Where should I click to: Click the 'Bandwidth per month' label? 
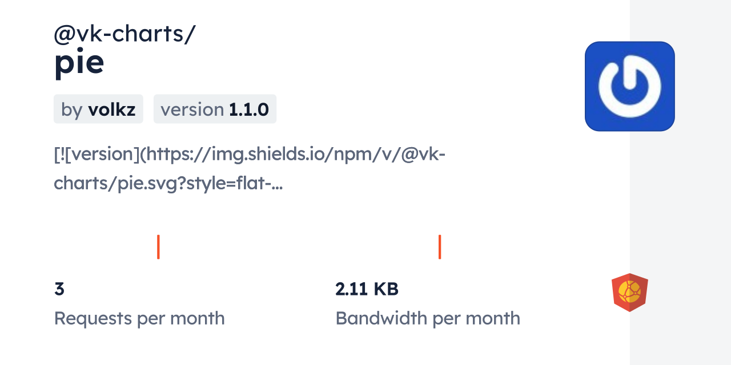(428, 318)
